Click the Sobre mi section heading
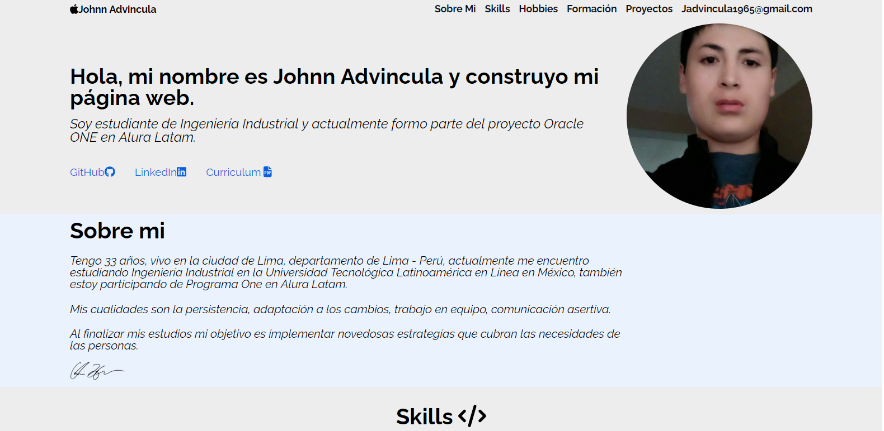Image resolution: width=884 pixels, height=431 pixels. pyautogui.click(x=117, y=231)
